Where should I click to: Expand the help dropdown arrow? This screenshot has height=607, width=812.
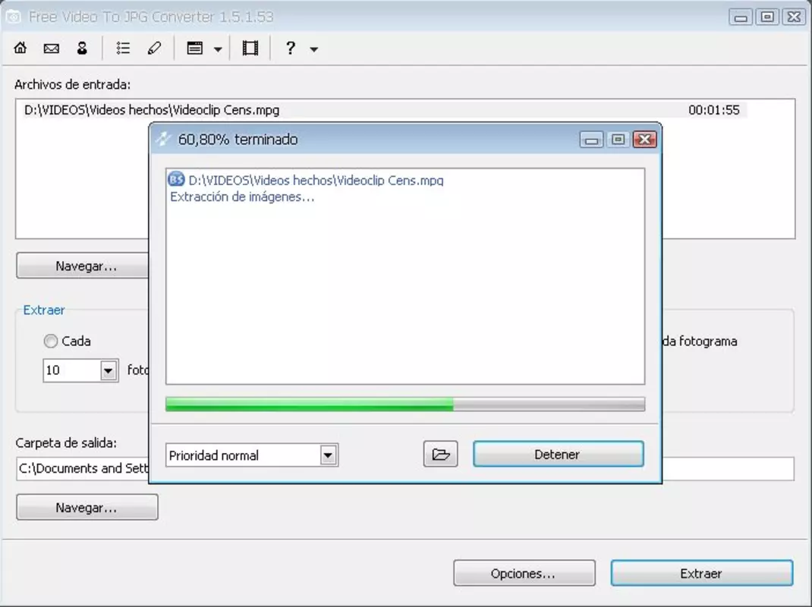tap(314, 49)
